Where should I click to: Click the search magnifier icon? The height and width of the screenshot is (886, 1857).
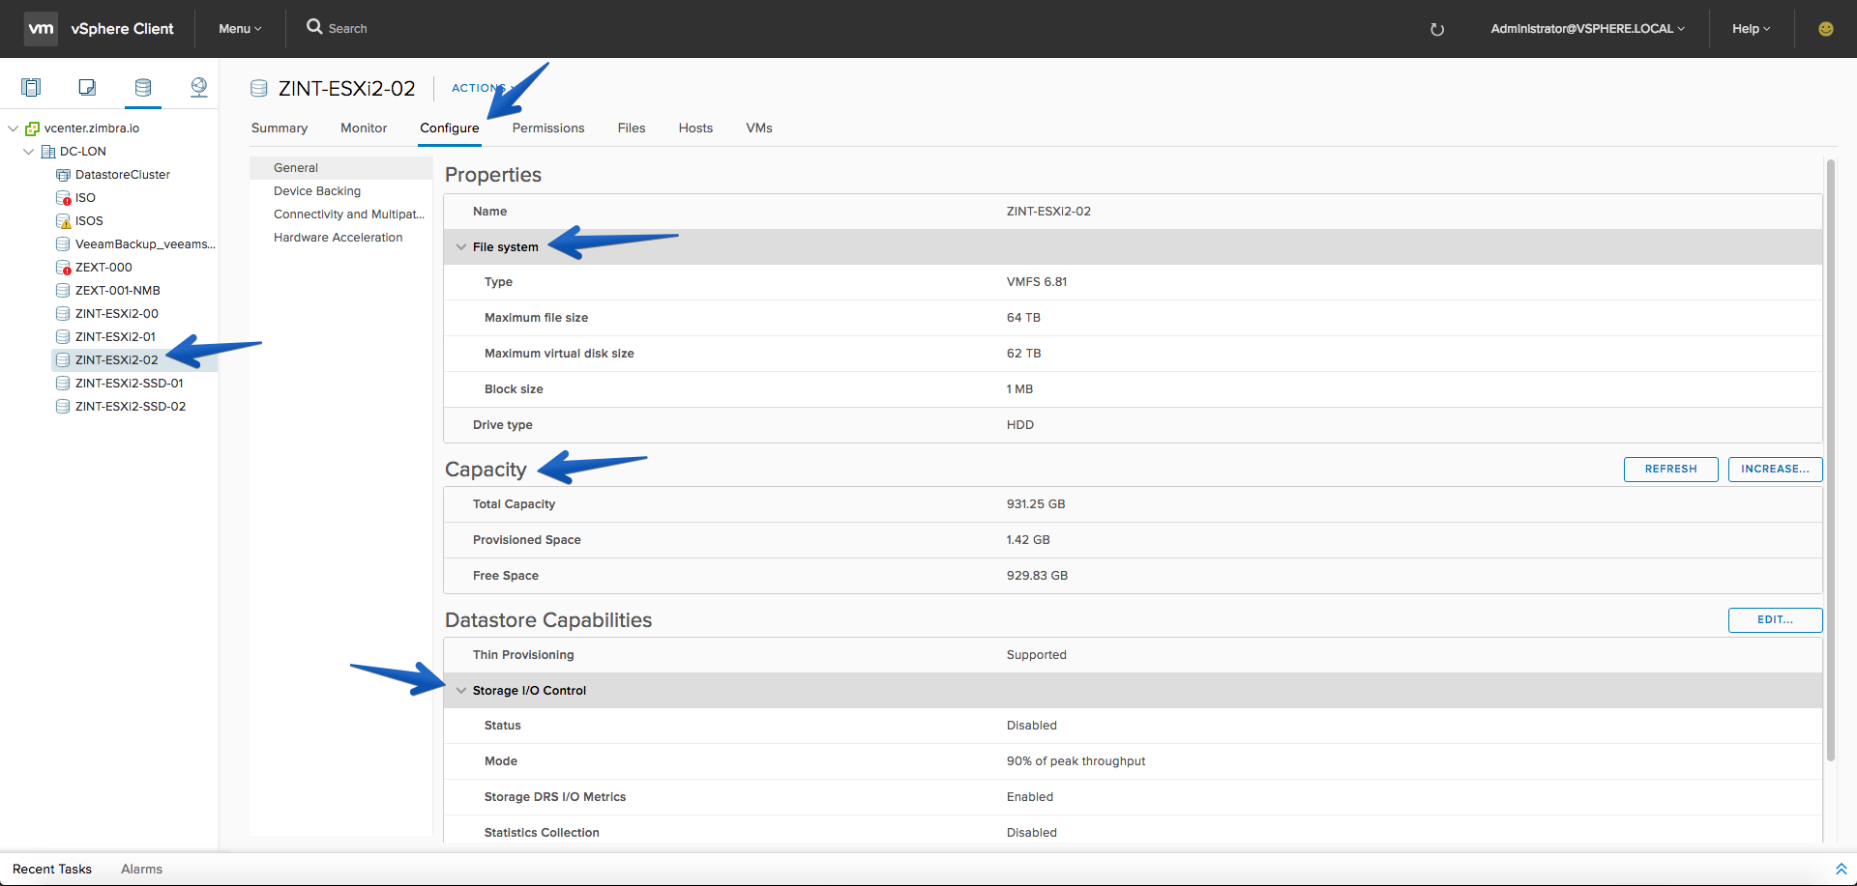[x=314, y=27]
